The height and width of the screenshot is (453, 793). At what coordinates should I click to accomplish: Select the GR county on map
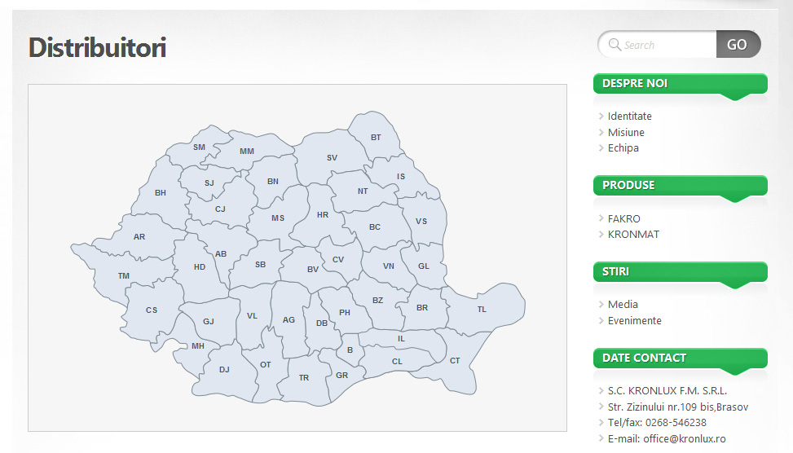click(341, 375)
